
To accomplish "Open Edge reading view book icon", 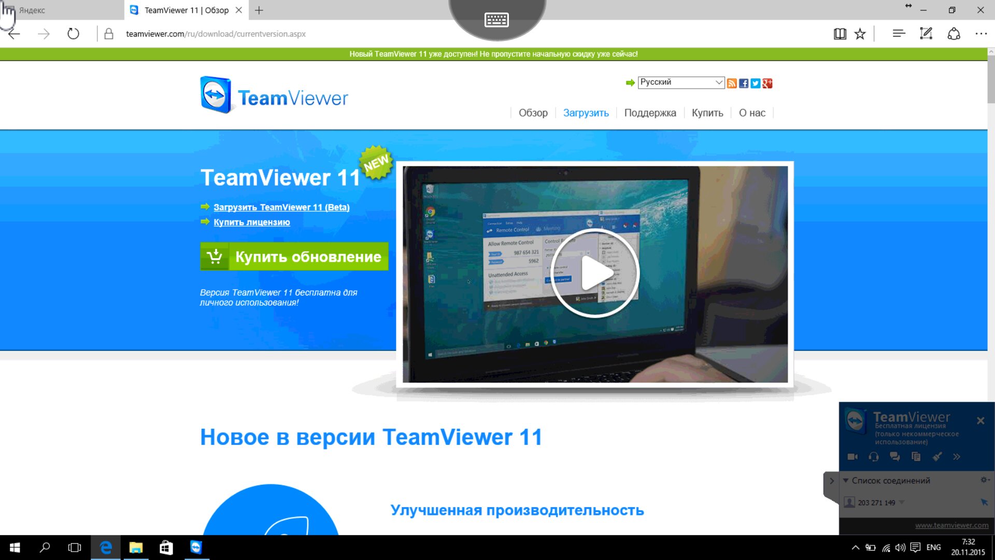I will coord(840,34).
